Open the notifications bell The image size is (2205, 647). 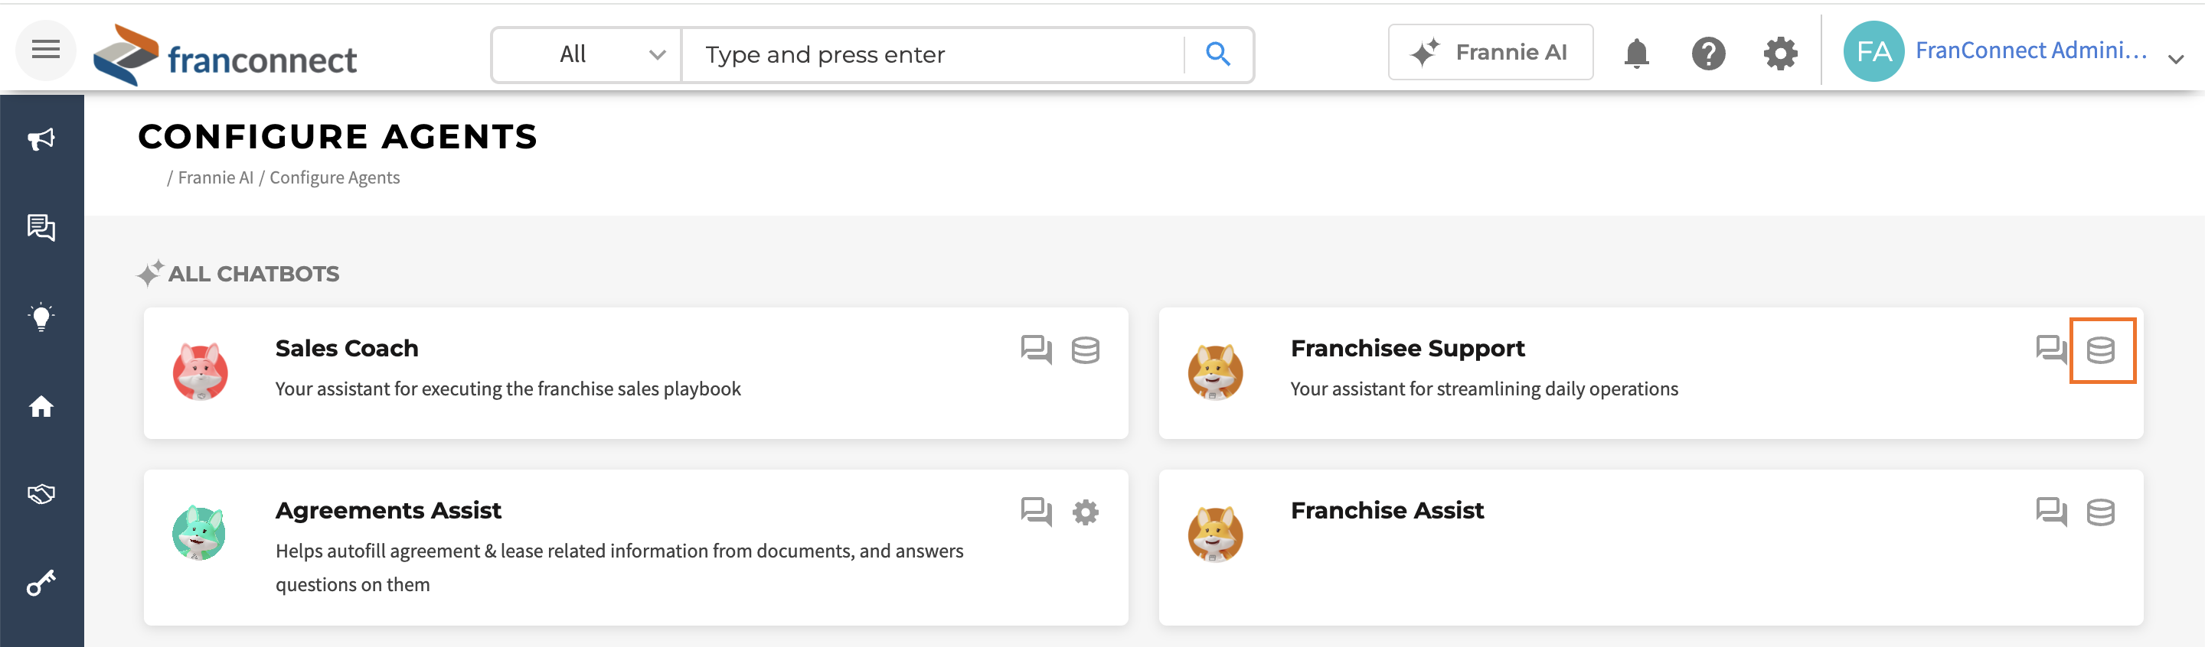pos(1636,53)
